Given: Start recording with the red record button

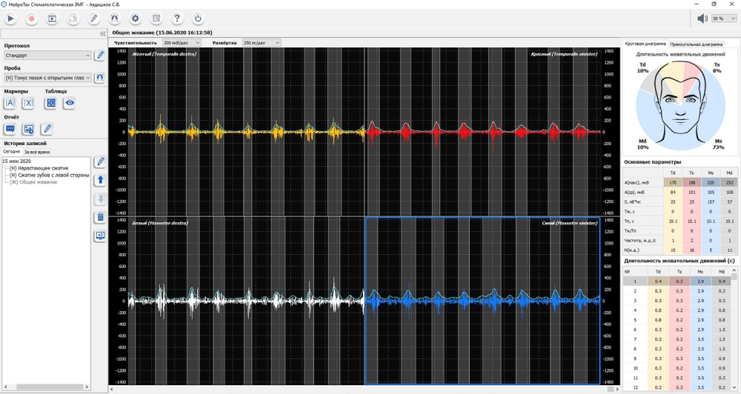Looking at the screenshot, I should click(31, 19).
